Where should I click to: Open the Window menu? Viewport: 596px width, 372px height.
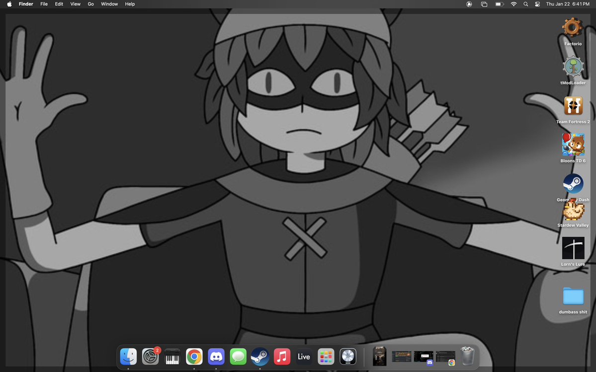pyautogui.click(x=109, y=4)
